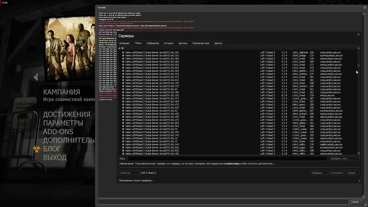Click server browser bottom-right resize grip icon
Screen dimensions: 368x207
(359, 181)
